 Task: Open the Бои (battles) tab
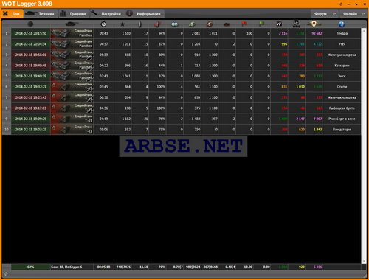pos(13,14)
